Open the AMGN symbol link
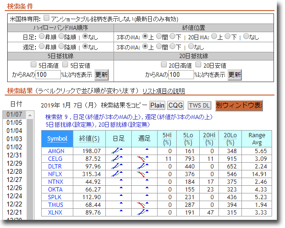 click(x=56, y=151)
